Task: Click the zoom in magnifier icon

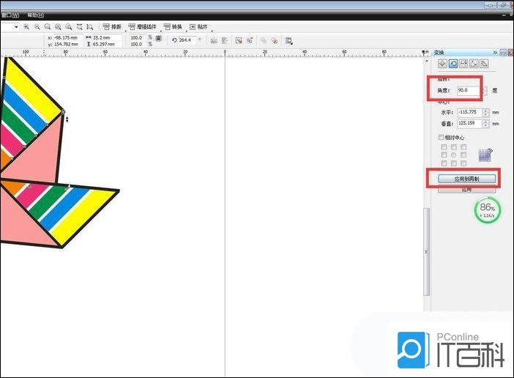Action: (26, 26)
